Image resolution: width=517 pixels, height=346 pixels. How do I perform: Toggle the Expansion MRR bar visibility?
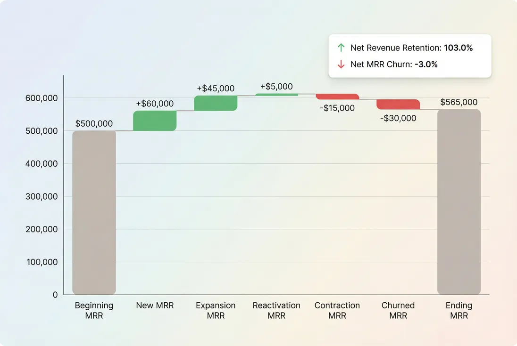[x=216, y=102]
